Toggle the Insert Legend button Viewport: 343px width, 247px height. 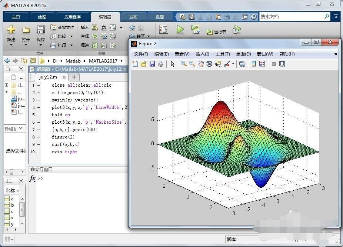point(262,64)
